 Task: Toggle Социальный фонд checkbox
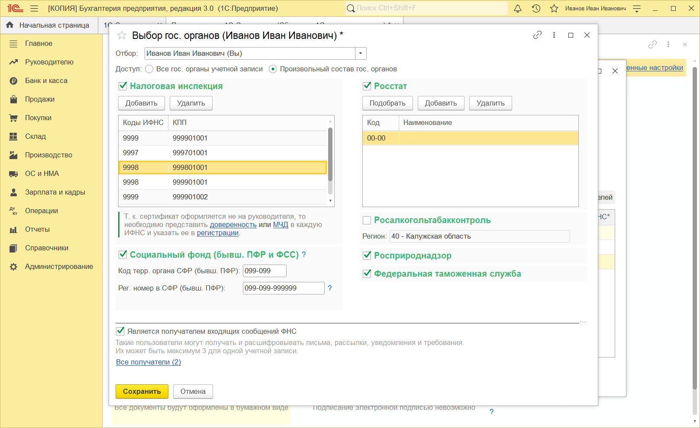tap(123, 254)
